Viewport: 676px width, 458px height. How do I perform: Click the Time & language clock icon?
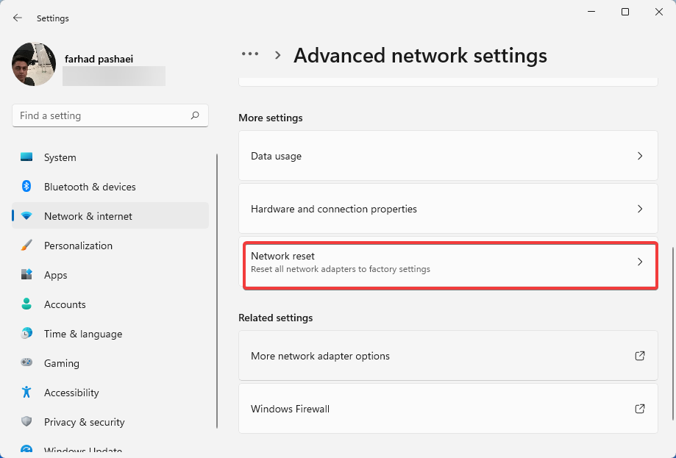(26, 334)
